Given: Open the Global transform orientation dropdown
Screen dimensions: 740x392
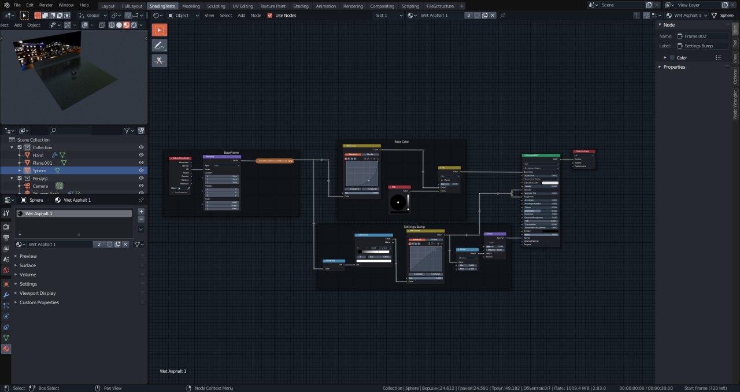Looking at the screenshot, I should [92, 15].
